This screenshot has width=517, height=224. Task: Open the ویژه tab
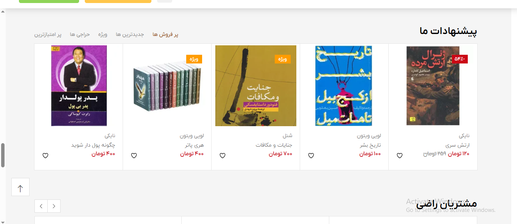pos(103,34)
